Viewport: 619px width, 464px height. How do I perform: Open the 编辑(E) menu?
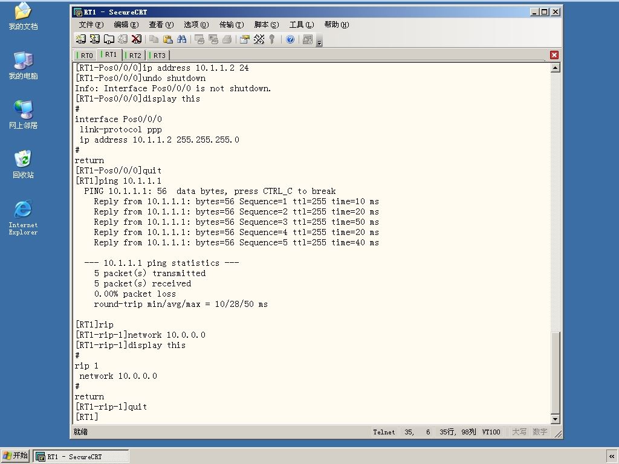[x=126, y=24]
